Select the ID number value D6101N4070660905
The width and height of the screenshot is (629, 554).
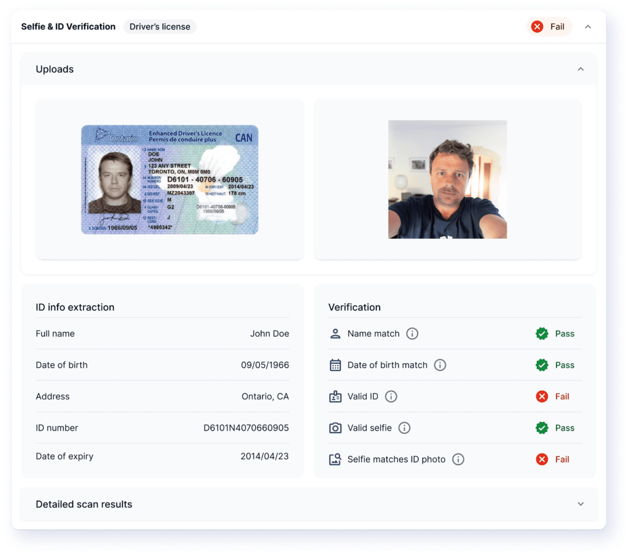(x=246, y=428)
